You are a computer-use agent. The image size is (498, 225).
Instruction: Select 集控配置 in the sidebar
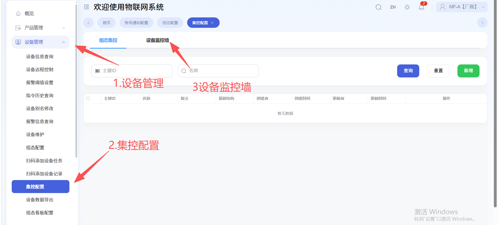[41, 187]
